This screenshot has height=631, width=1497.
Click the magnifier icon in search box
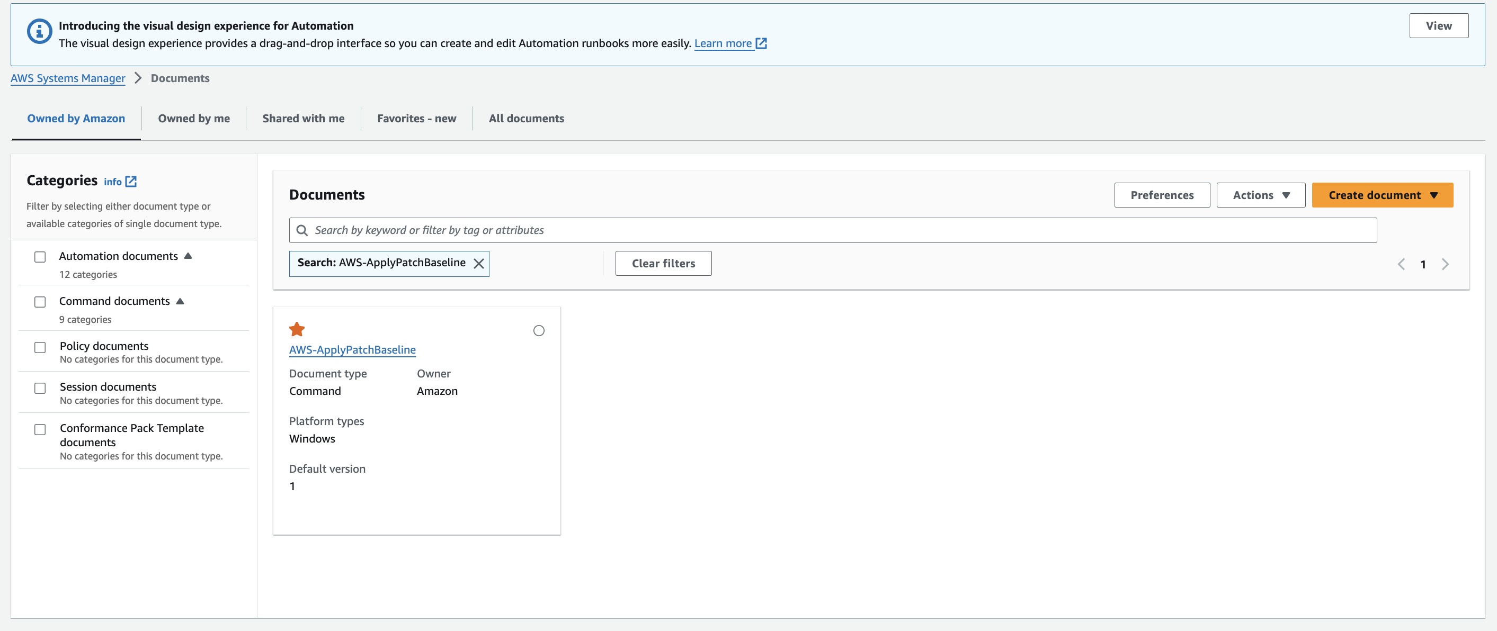(x=302, y=230)
